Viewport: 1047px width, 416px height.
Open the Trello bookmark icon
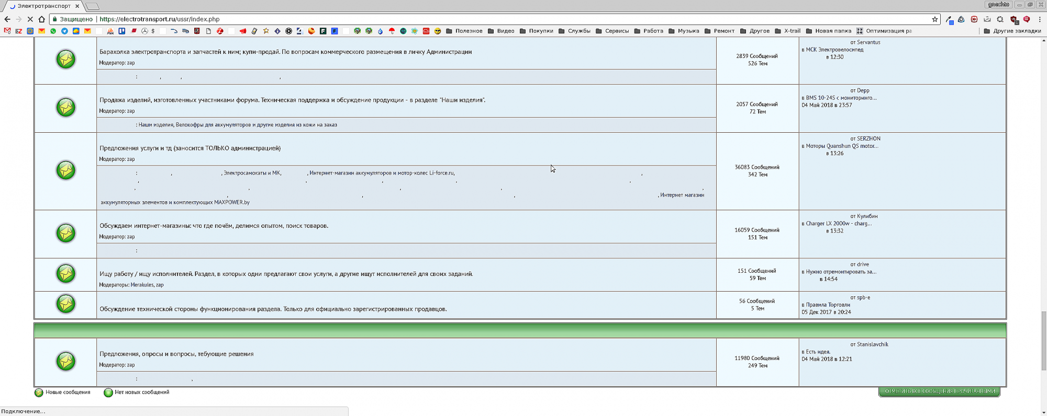click(122, 31)
